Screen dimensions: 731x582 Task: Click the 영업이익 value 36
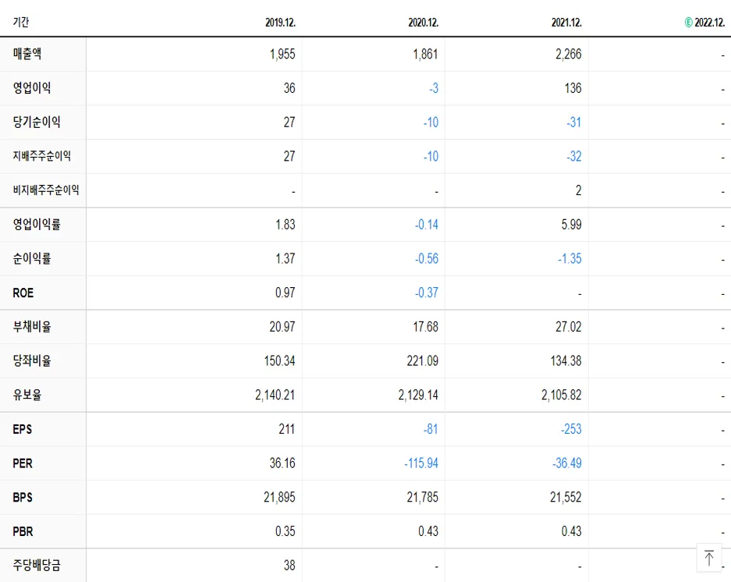289,88
